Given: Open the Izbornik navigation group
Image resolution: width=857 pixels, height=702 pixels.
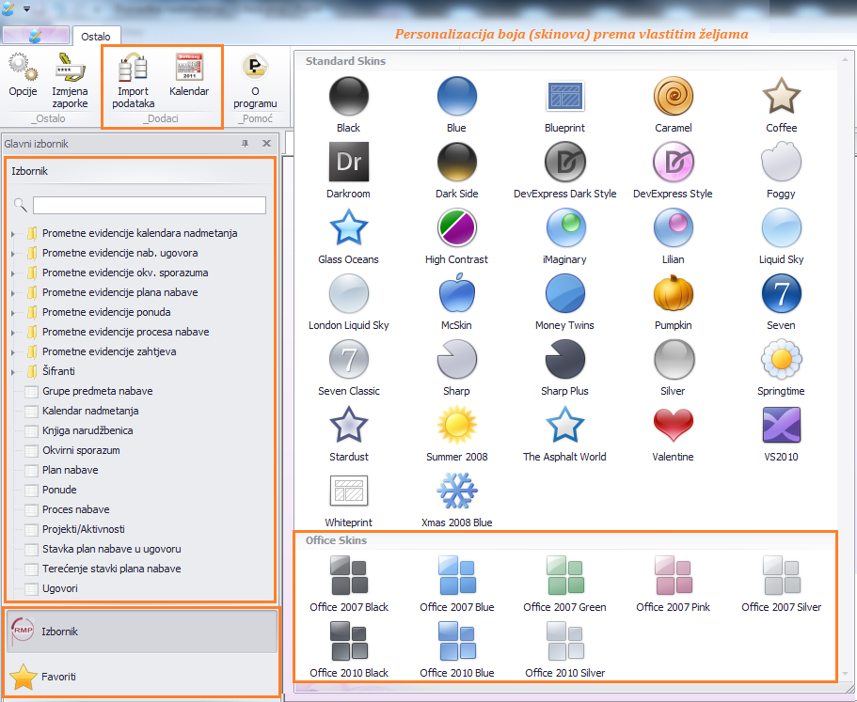Looking at the screenshot, I should pyautogui.click(x=142, y=632).
